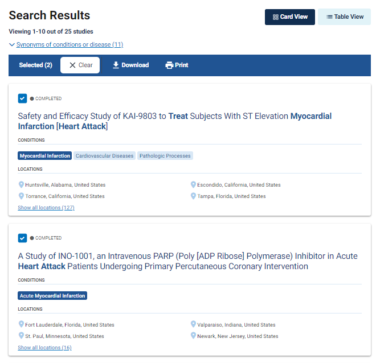This screenshot has width=376, height=363.
Task: Click the X icon on the Clear button
Action: tap(72, 65)
